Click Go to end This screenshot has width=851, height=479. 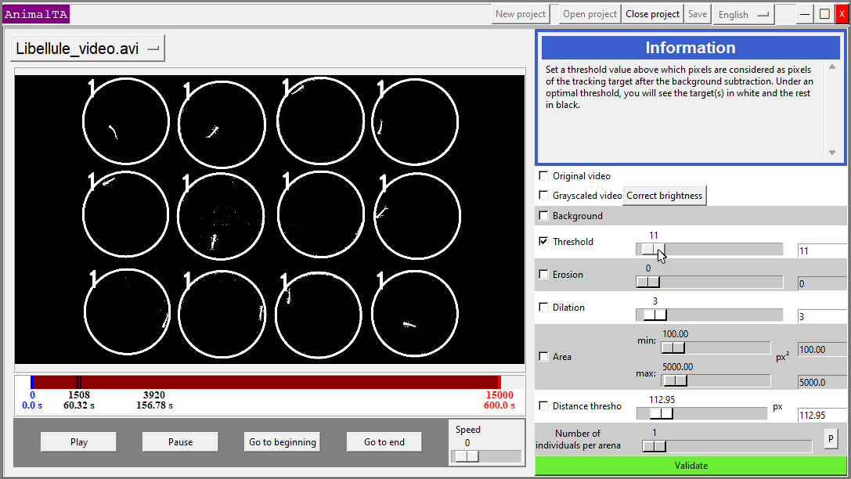pos(384,442)
